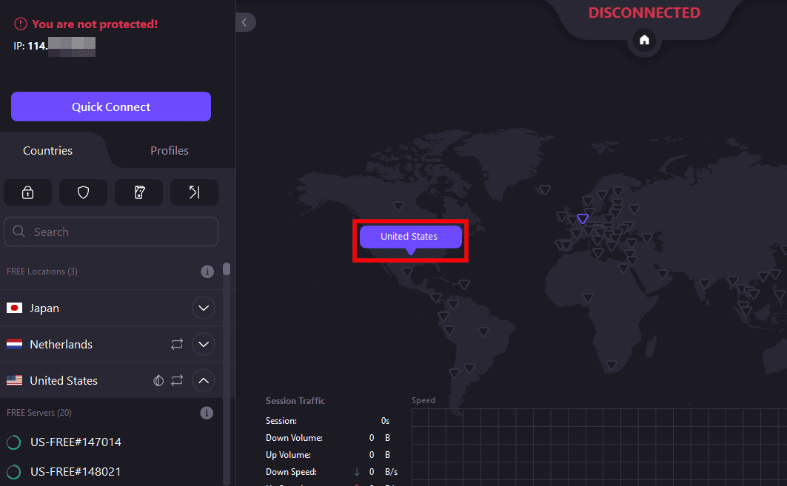
Task: Click the P2P arrows icon for Netherlands
Action: 177,344
